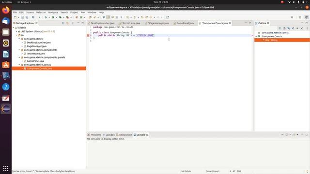The image size is (310, 174).
Task: Show Applications grid in dock
Action: [x=6, y=168]
